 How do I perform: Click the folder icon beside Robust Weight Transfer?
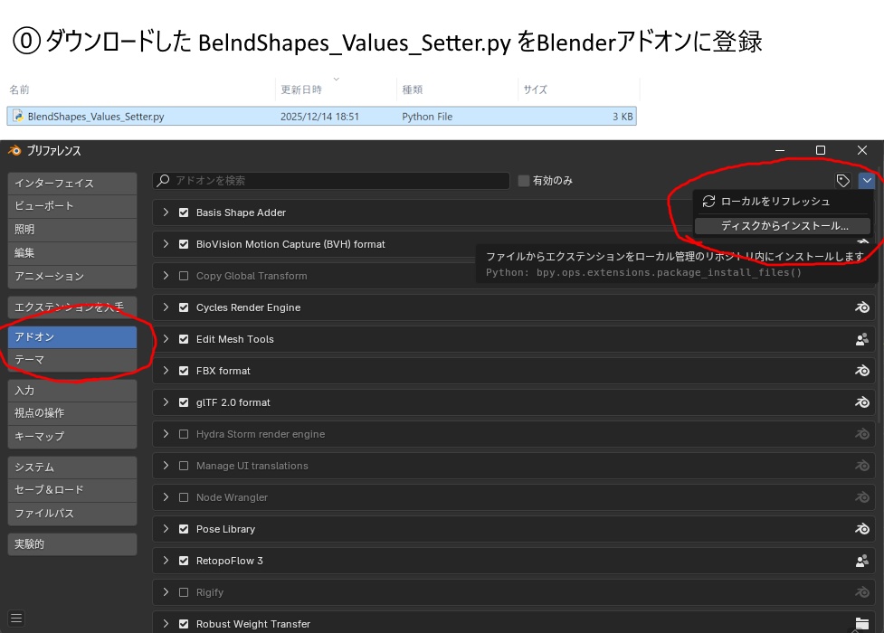click(861, 624)
